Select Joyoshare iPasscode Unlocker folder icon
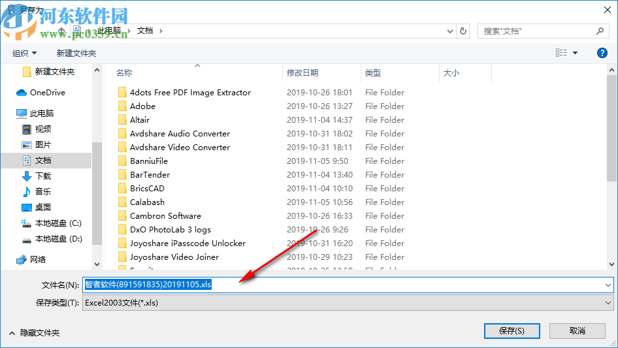The image size is (618, 348). click(x=122, y=244)
